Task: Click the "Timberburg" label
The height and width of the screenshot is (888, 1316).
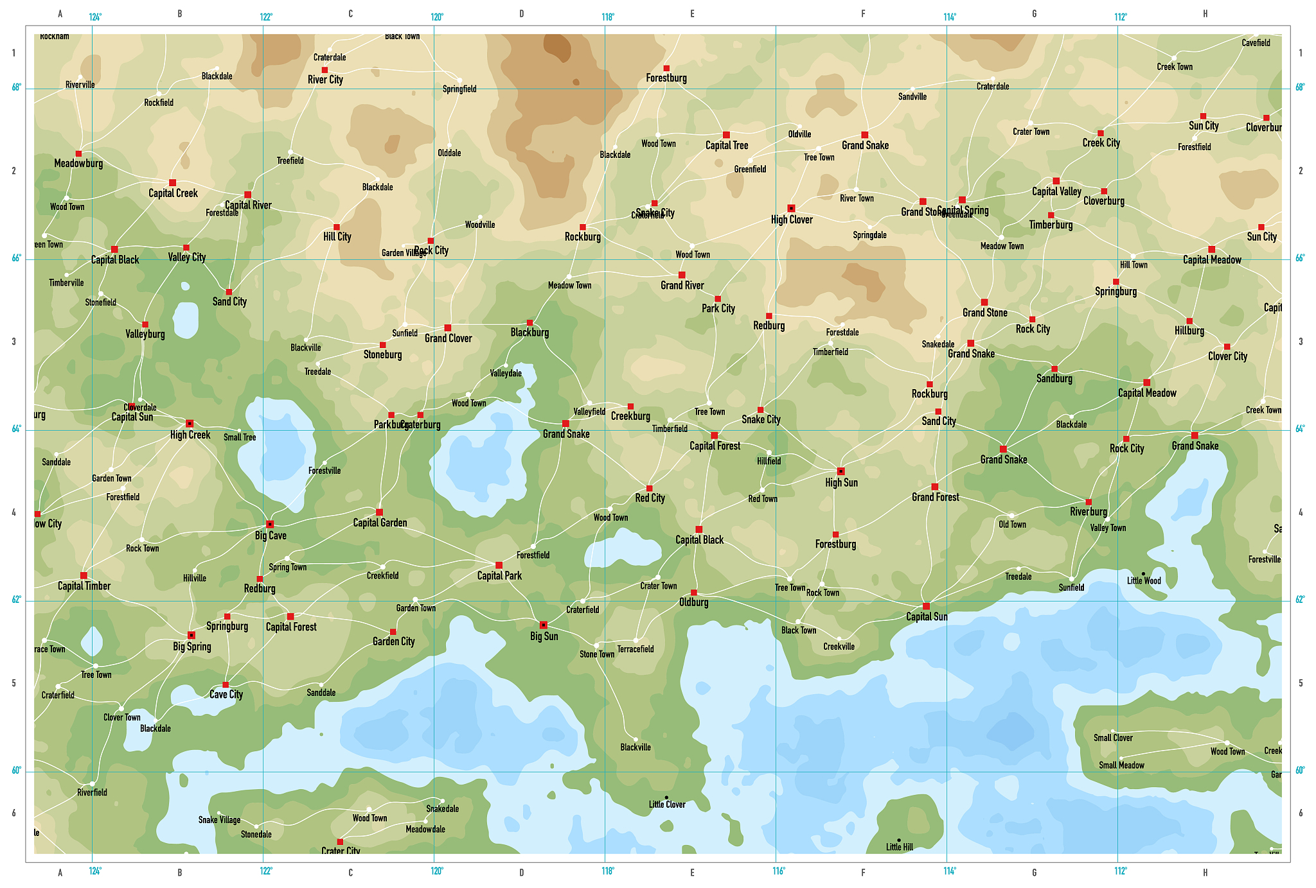Action: pos(1051,225)
